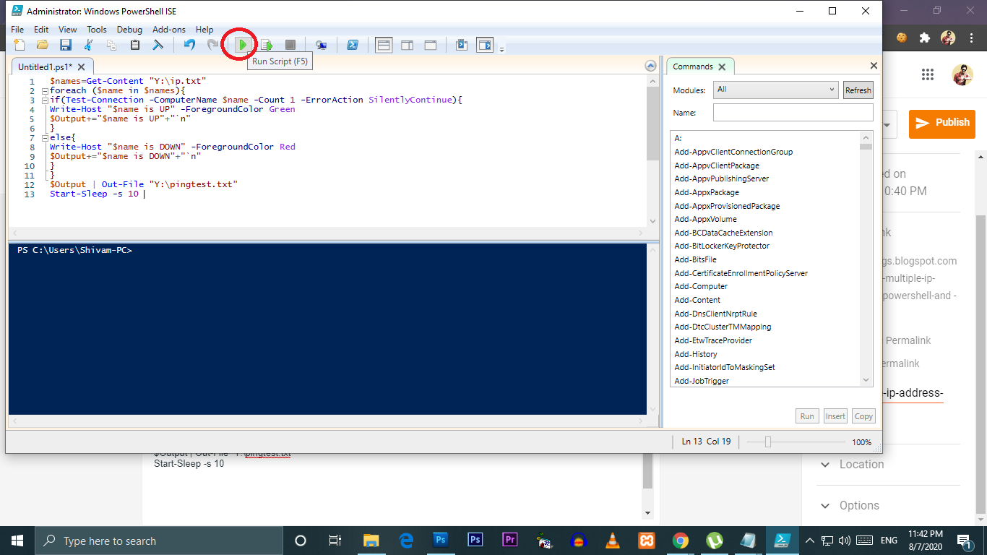Save the script via the Save icon
987x555 pixels.
(x=66, y=44)
